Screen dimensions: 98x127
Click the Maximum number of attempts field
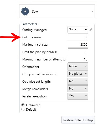pos(78,59)
